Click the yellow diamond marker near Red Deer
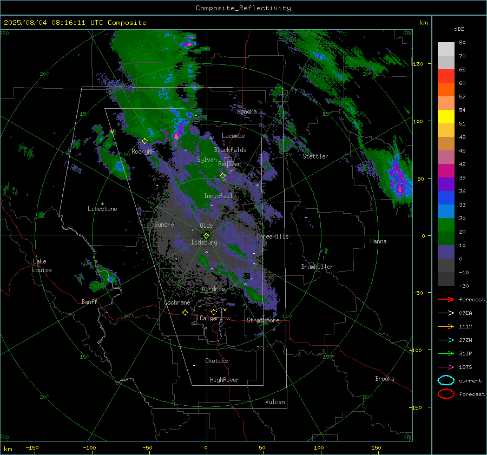 (x=223, y=176)
